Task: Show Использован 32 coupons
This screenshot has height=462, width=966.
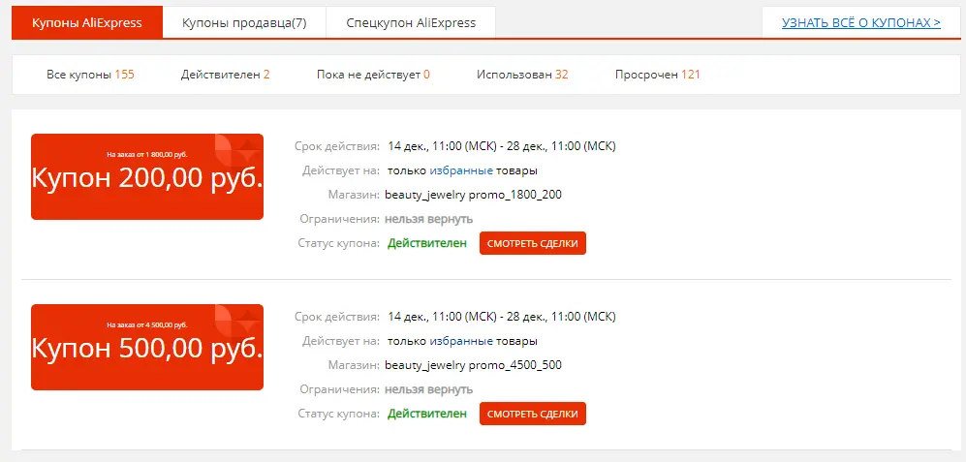Action: [x=522, y=75]
